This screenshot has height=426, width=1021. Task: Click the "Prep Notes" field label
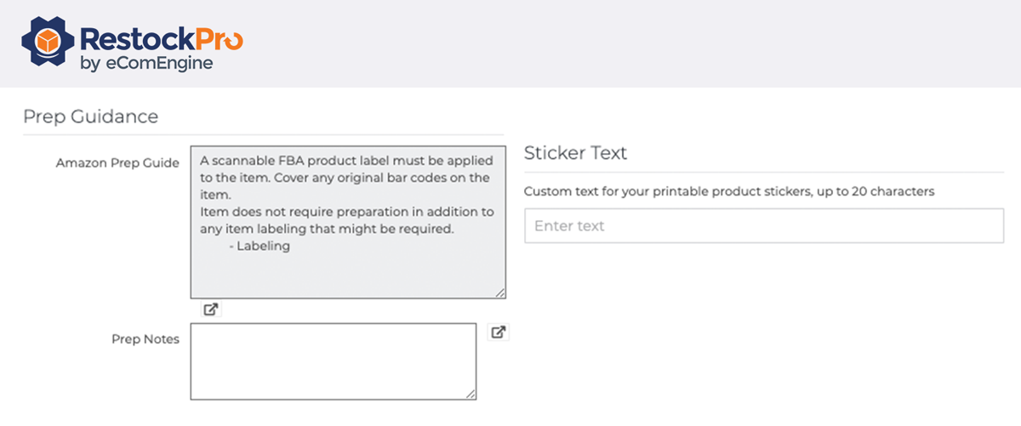click(x=145, y=339)
